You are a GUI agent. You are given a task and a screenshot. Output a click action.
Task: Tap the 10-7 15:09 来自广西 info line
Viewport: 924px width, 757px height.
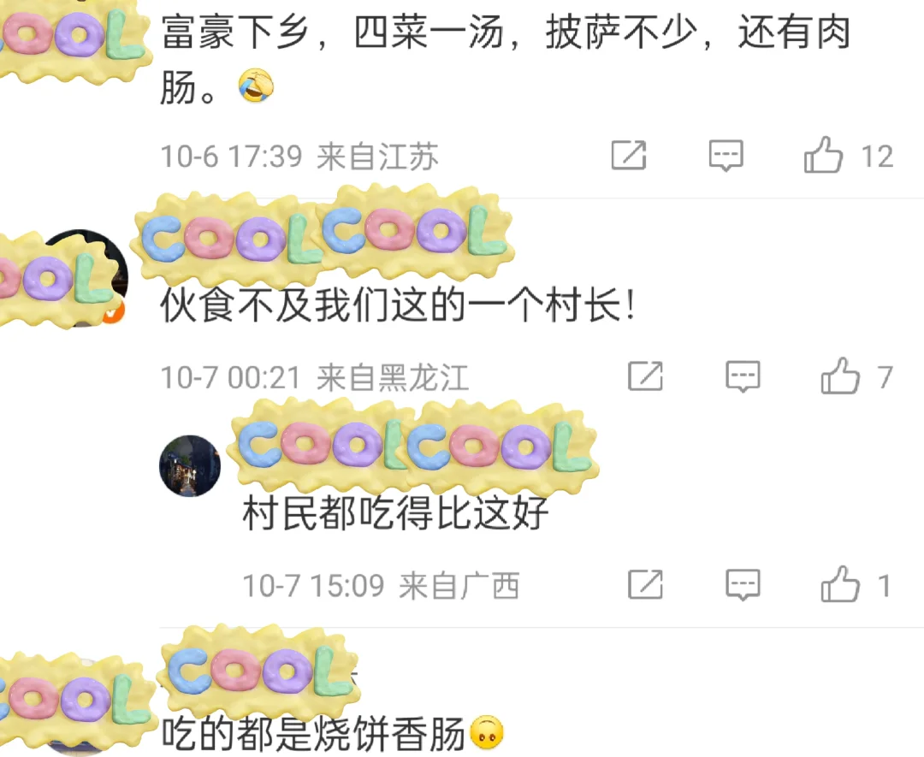tap(381, 586)
